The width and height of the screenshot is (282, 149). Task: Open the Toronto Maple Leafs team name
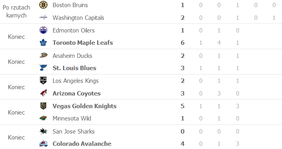(x=83, y=43)
